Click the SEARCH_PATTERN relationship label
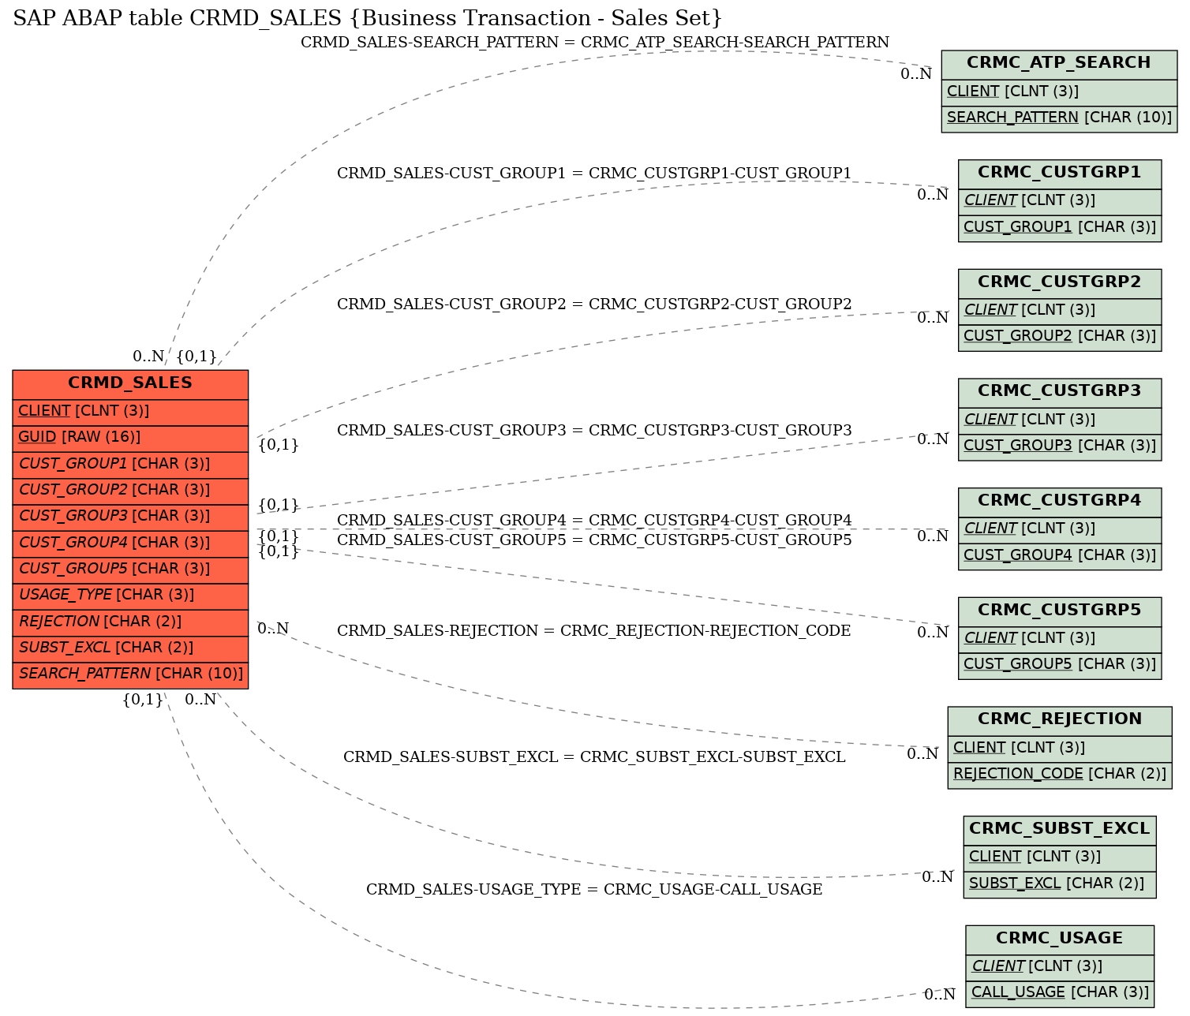Image resolution: width=1190 pixels, height=1016 pixels. coord(595,43)
